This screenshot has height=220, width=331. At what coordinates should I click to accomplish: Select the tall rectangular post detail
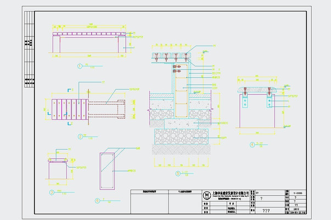coord(108,170)
